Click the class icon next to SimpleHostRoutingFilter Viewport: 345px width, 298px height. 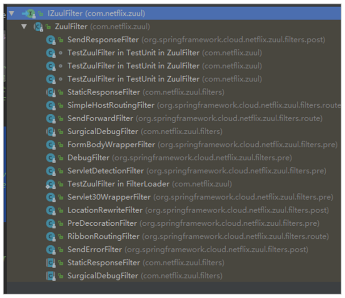click(51, 106)
